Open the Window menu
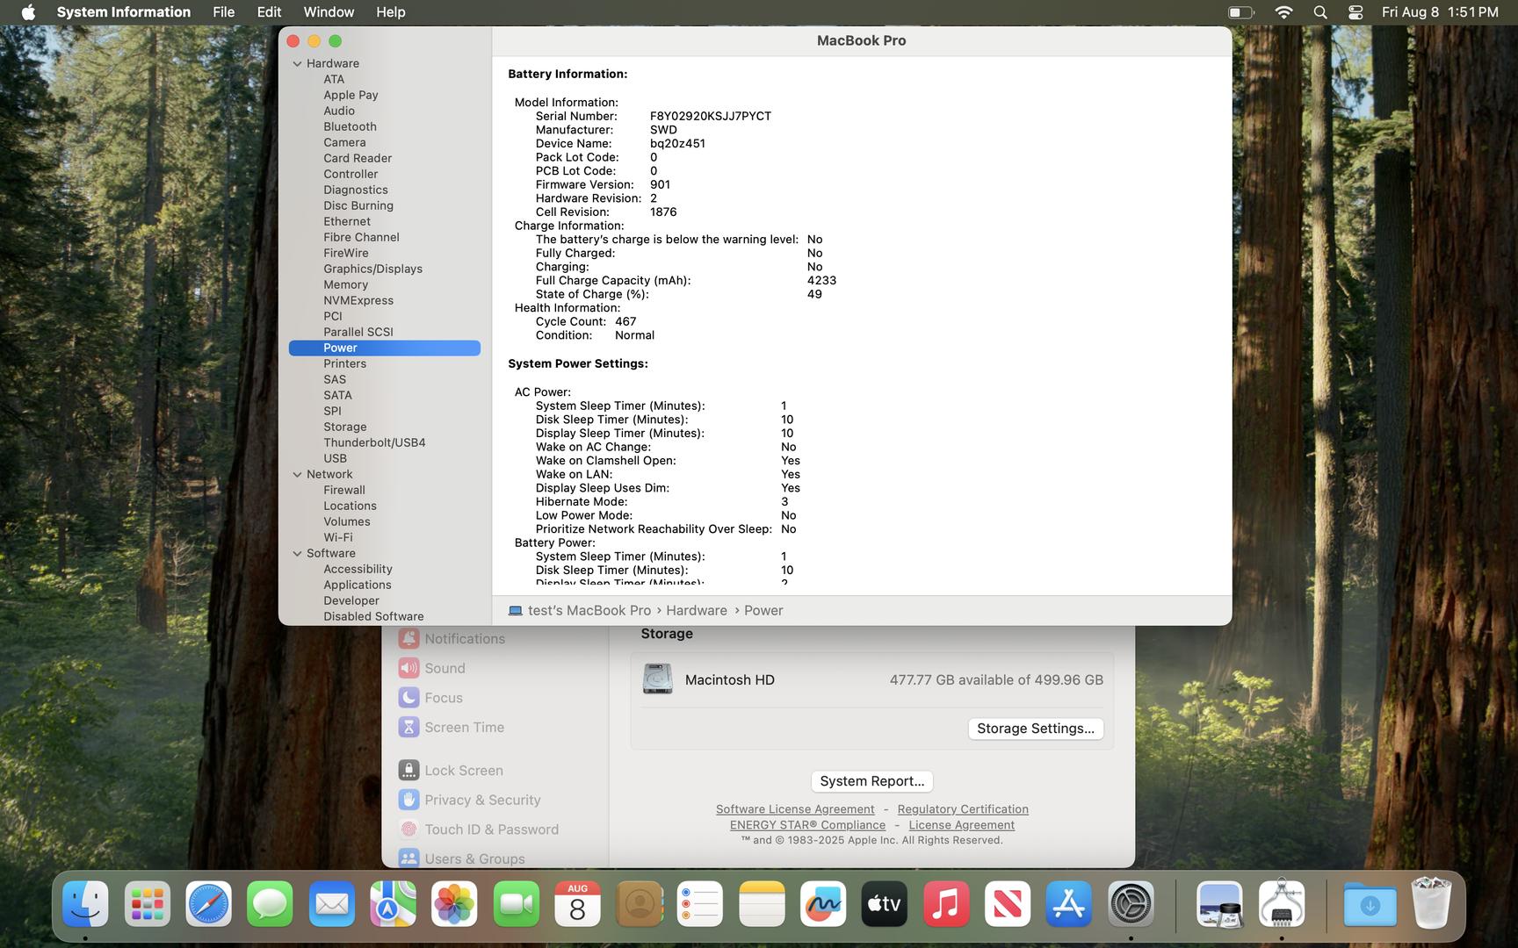Image resolution: width=1518 pixels, height=948 pixels. pyautogui.click(x=329, y=12)
